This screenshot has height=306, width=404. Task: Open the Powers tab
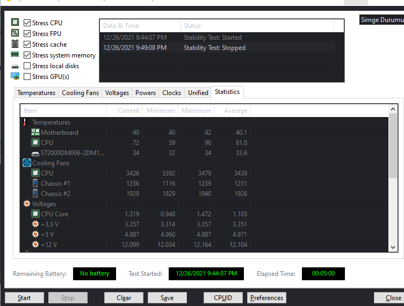pyautogui.click(x=146, y=93)
